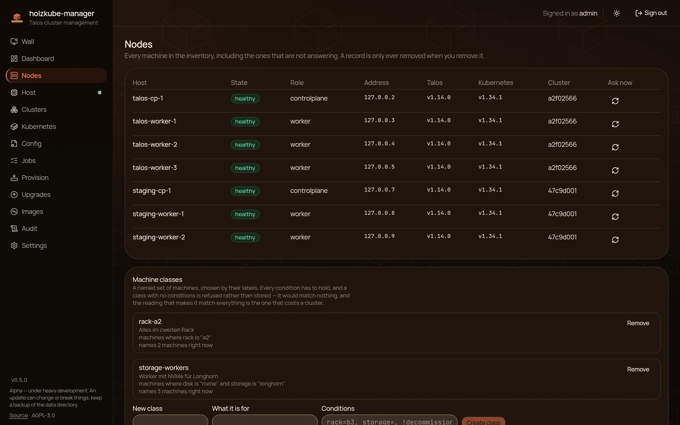Select Nodes in the sidebar
The image size is (680, 425).
click(56, 76)
